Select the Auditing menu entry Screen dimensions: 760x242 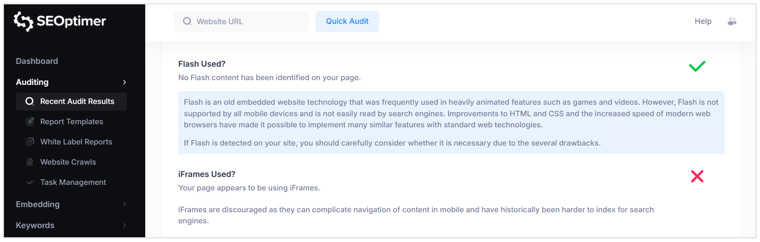point(32,82)
